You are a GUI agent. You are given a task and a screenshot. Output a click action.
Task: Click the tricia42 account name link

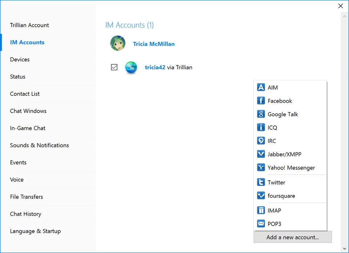pos(155,67)
